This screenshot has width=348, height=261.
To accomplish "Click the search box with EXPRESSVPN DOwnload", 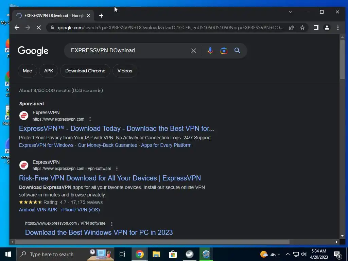I will (x=129, y=51).
